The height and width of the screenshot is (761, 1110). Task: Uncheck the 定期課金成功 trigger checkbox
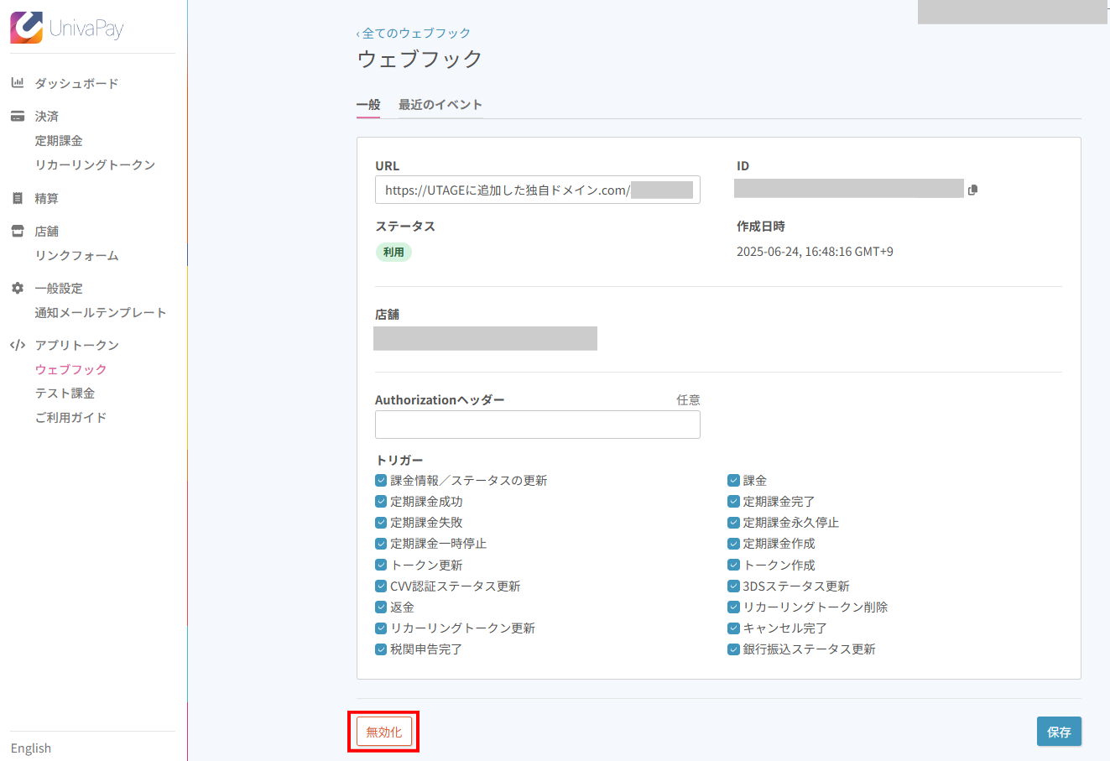coord(381,502)
